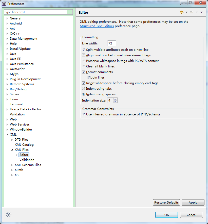Screen dimensions: 208x224
Task: Select Indent using tabs
Action: pos(84,89)
